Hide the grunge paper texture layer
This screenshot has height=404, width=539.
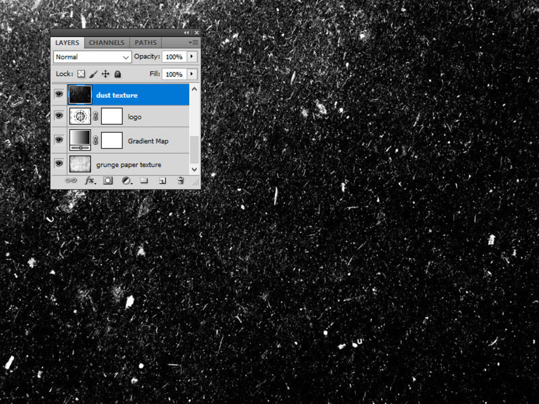pos(59,164)
